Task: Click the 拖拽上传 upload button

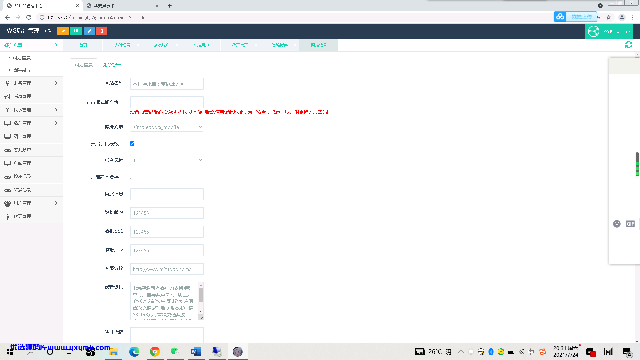Action: (575, 17)
